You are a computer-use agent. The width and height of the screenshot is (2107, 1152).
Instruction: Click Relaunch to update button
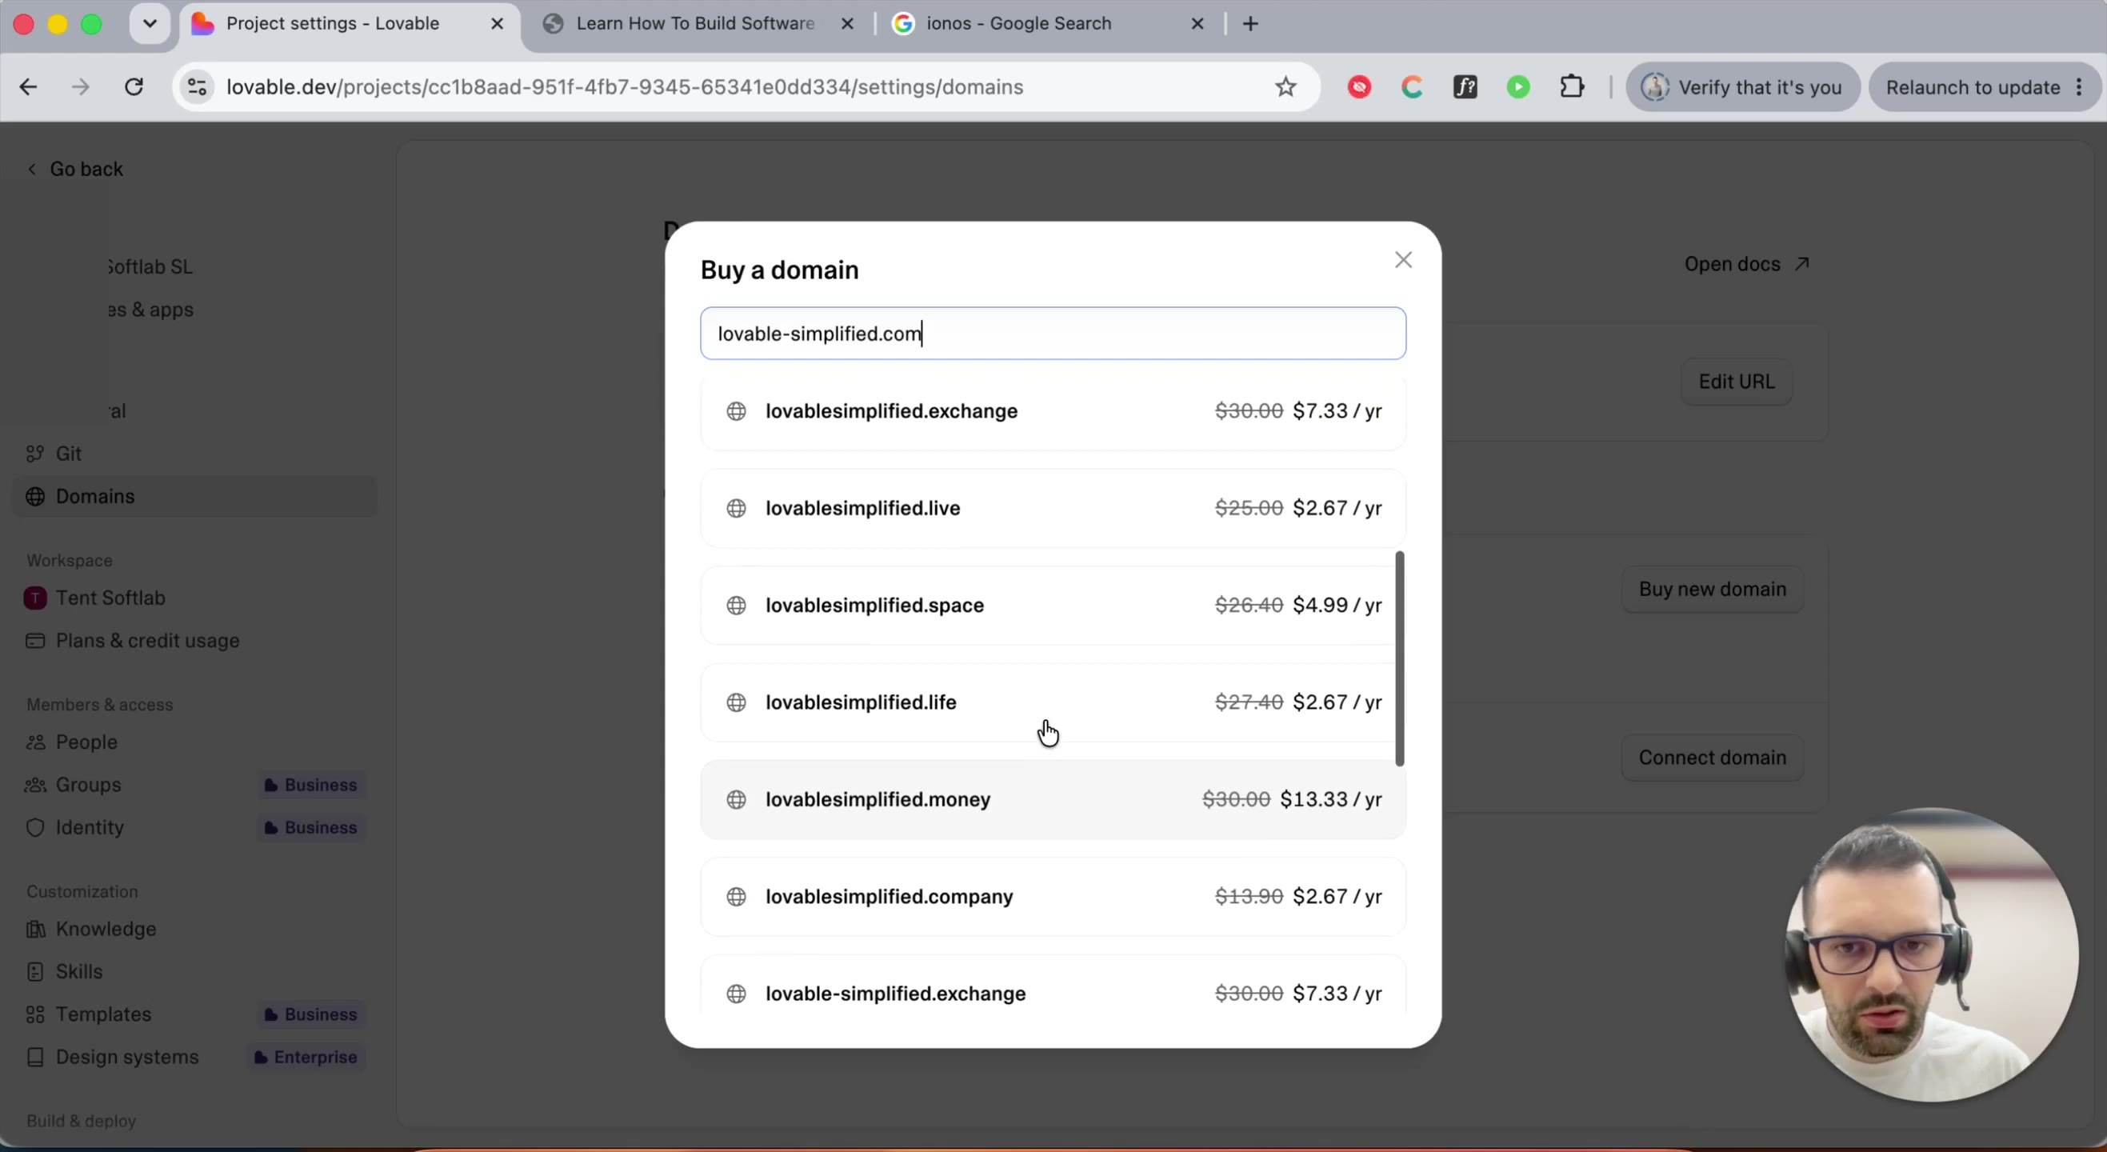tap(1985, 86)
